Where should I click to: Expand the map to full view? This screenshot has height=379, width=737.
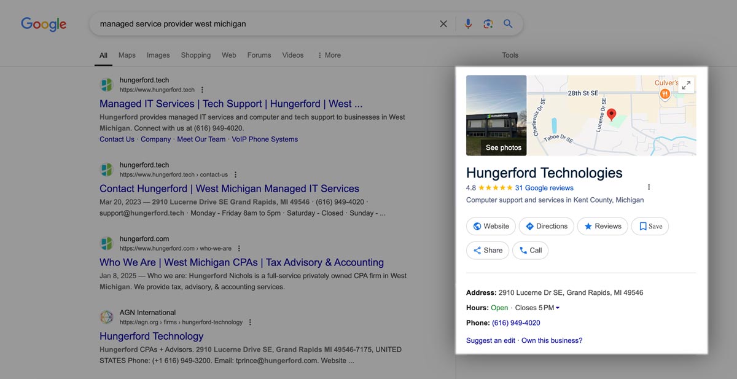686,85
